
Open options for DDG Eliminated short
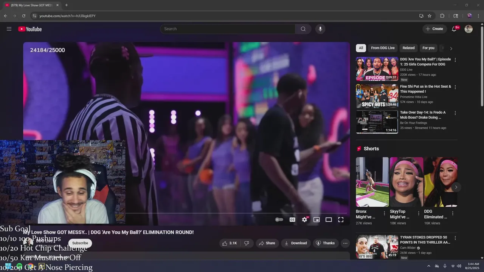[453, 213]
